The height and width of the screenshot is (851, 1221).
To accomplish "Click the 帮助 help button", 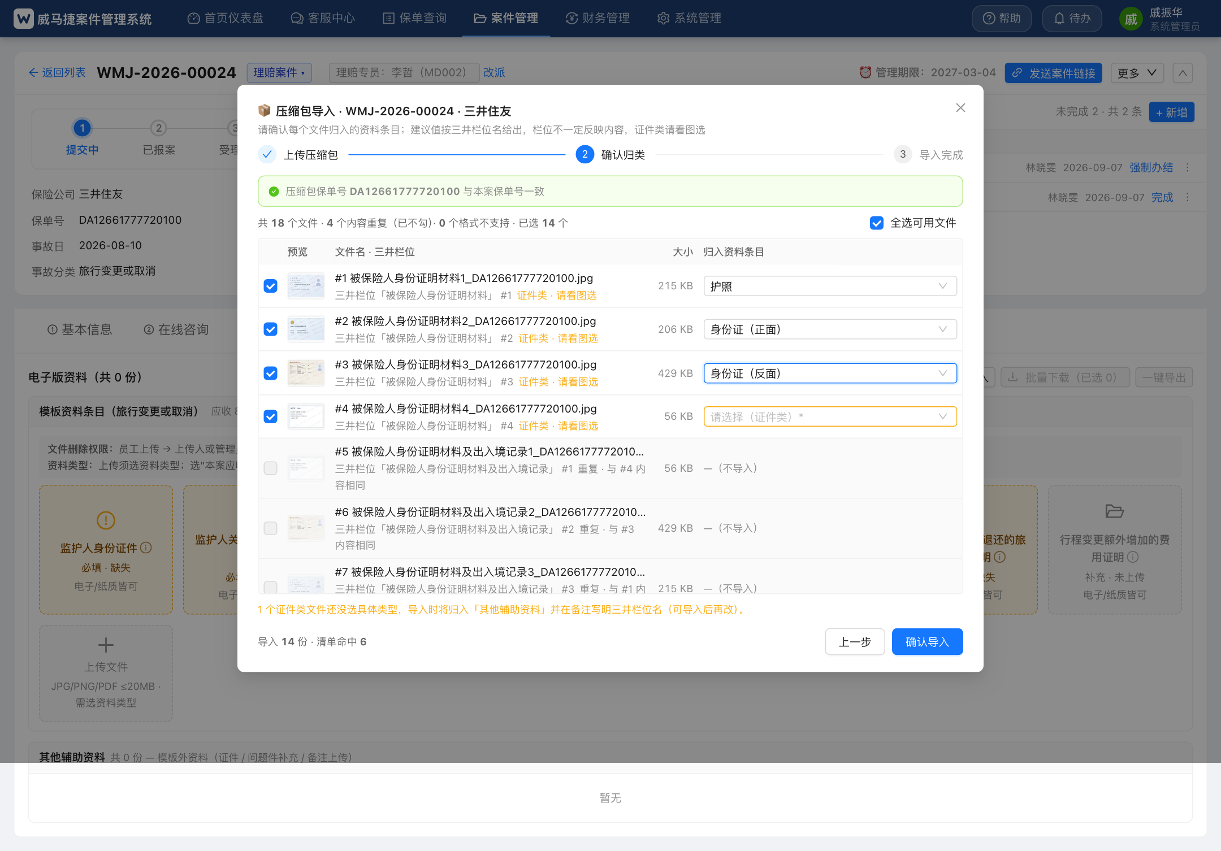I will tap(1002, 19).
